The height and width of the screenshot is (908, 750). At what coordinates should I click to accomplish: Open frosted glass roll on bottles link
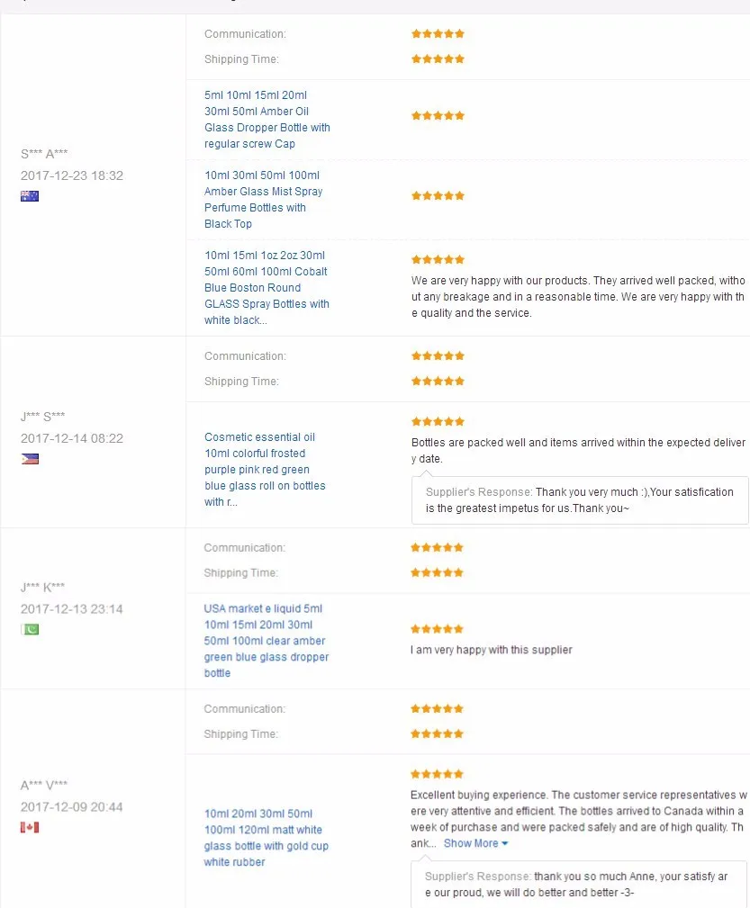pyautogui.click(x=265, y=469)
